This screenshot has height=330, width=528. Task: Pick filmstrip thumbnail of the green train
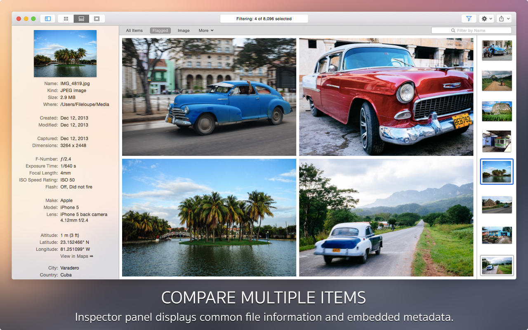pos(497,141)
